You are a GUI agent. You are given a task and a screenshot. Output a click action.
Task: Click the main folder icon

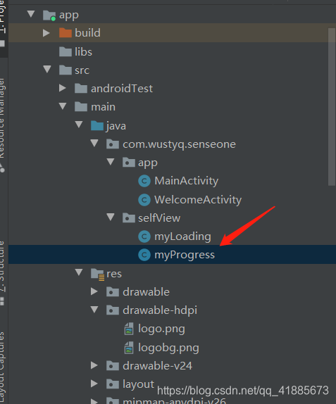[x=81, y=106]
